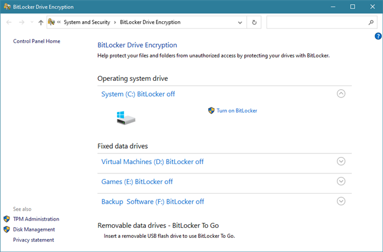Click the breadcrumb overflow chevrons
Screen dimensions: 383x252
pyautogui.click(x=59, y=22)
